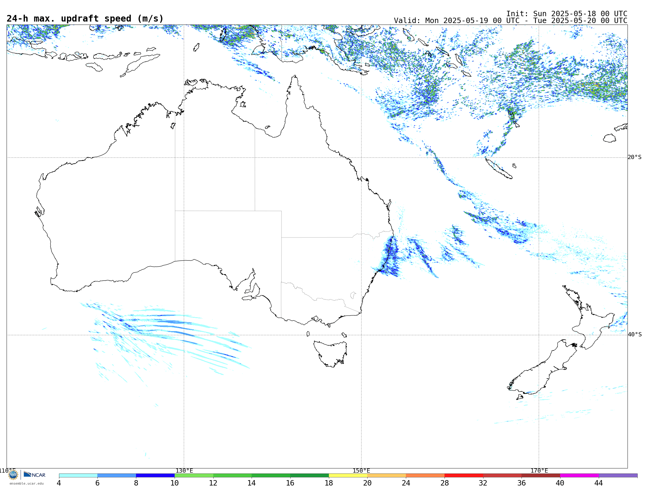
Task: Click the colorbar tick label 44
Action: pos(598,483)
